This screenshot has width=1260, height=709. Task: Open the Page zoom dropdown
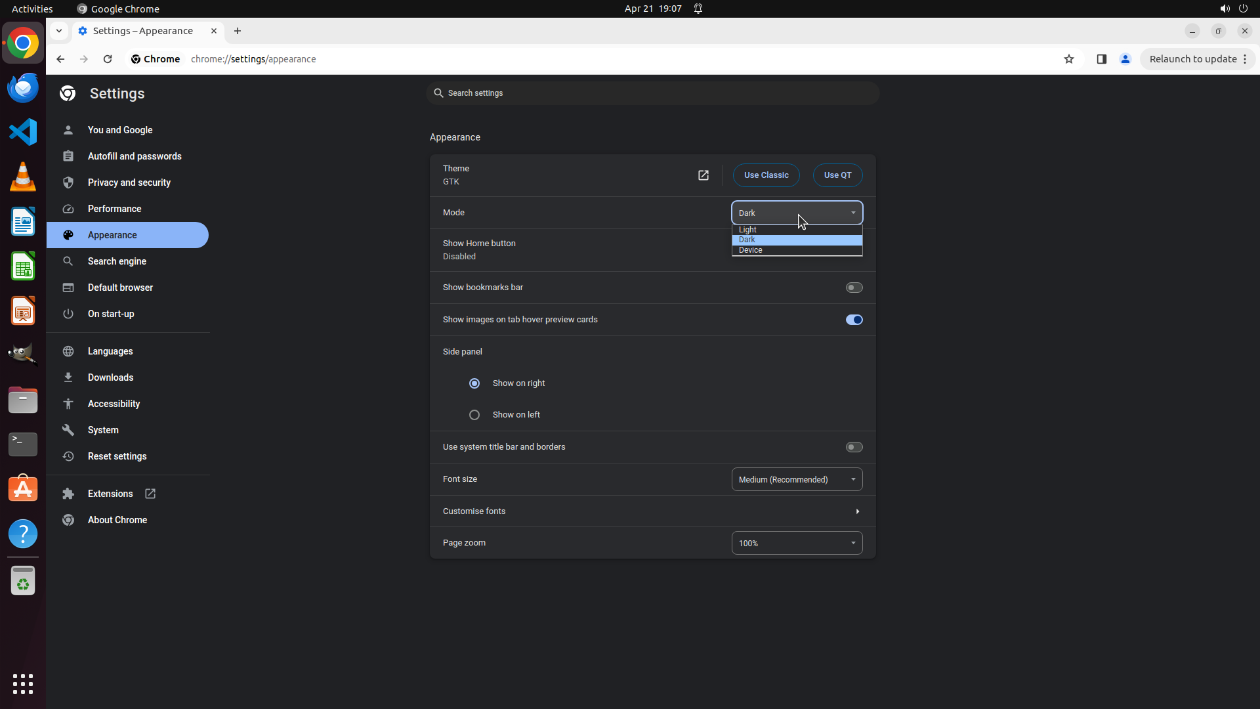(x=797, y=543)
